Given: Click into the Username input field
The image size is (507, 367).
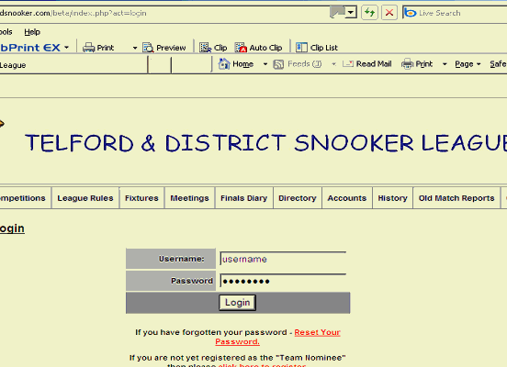Looking at the screenshot, I should pyautogui.click(x=283, y=259).
